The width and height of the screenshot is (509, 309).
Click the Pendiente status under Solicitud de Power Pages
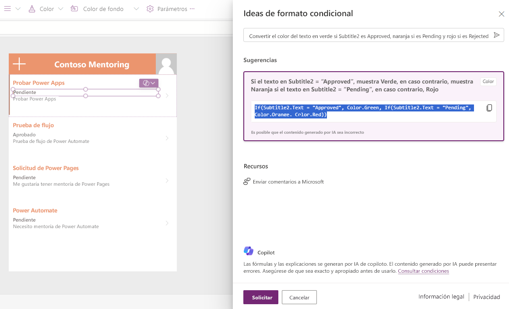pyautogui.click(x=25, y=177)
